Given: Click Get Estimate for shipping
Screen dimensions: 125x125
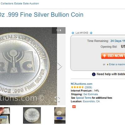Looking at the screenshot, I should coord(91,94).
